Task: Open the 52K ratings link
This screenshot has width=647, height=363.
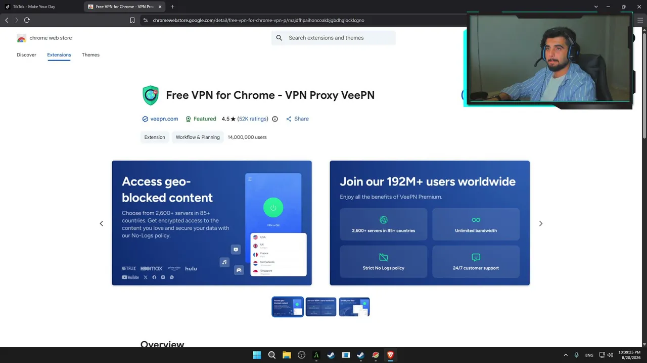Action: click(x=253, y=119)
